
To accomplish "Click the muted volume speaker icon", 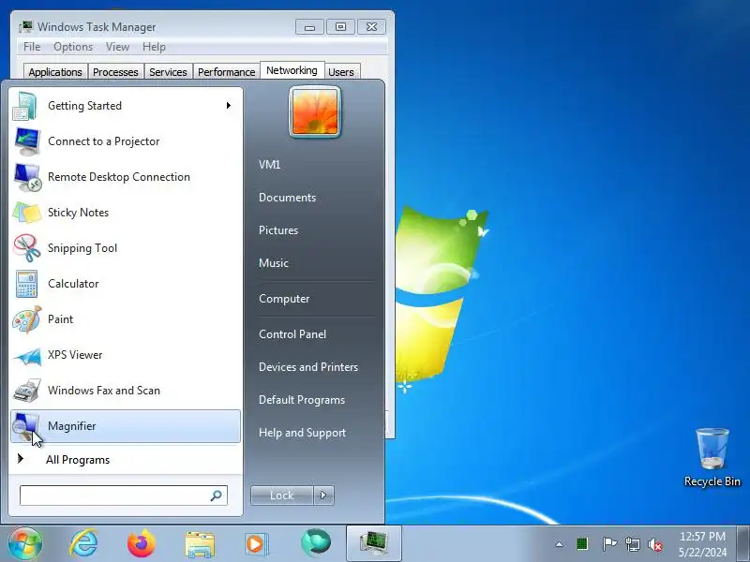I will (655, 544).
